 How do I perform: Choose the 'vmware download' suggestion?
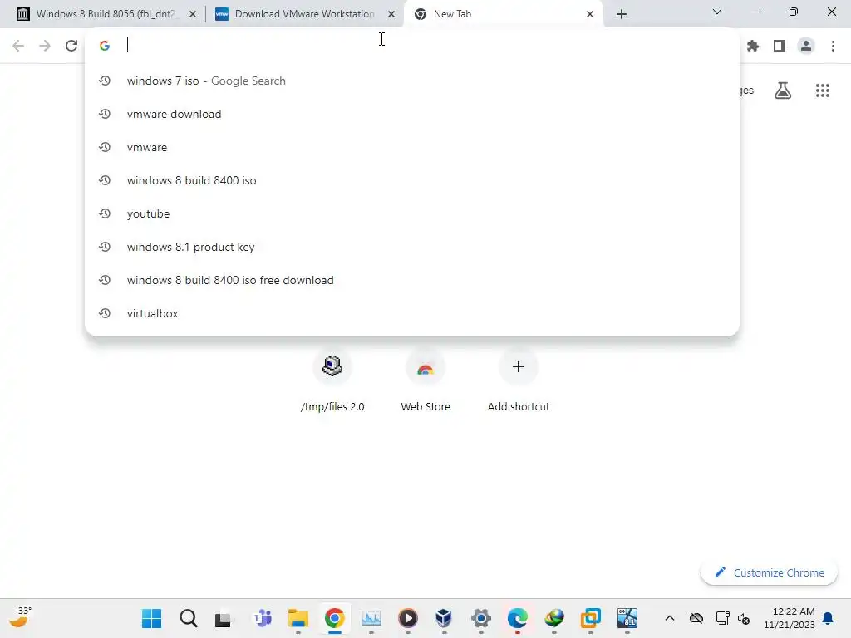(412, 114)
